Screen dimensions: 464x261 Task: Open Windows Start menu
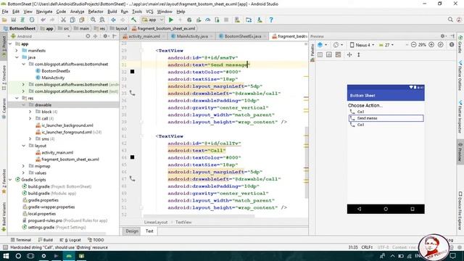coord(6,256)
